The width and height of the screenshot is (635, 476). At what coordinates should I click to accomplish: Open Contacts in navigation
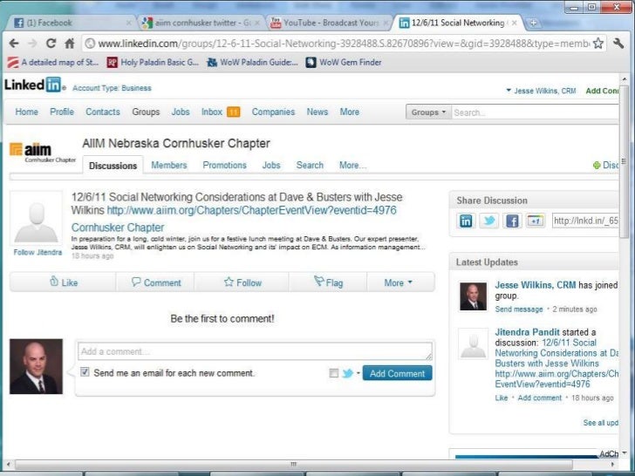103,112
